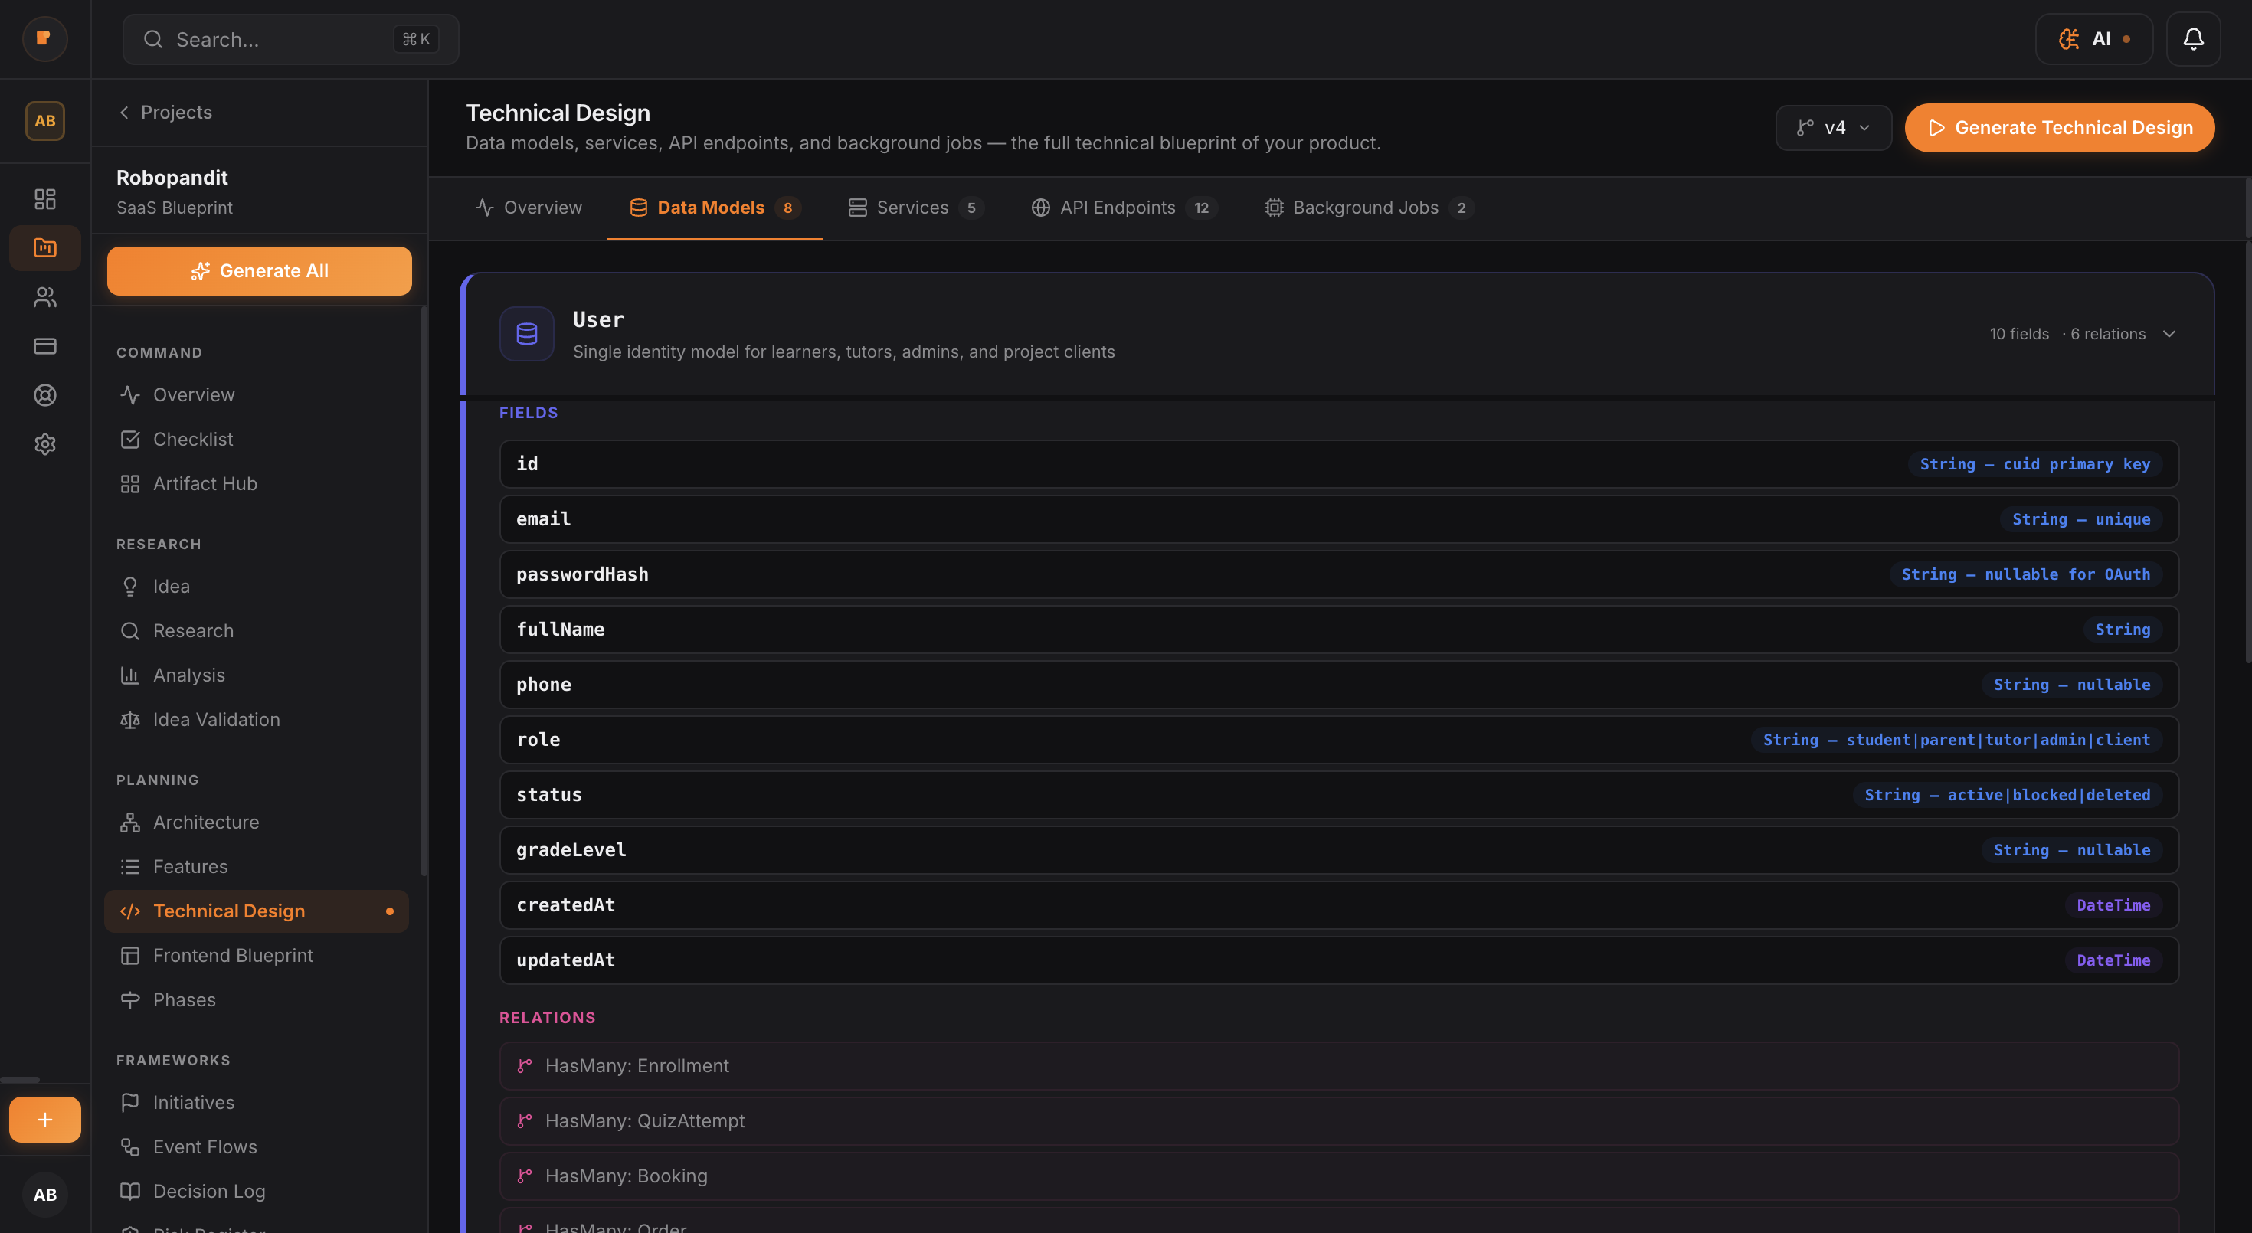This screenshot has width=2252, height=1233.
Task: Open the Background Jobs tab
Action: tap(1367, 208)
